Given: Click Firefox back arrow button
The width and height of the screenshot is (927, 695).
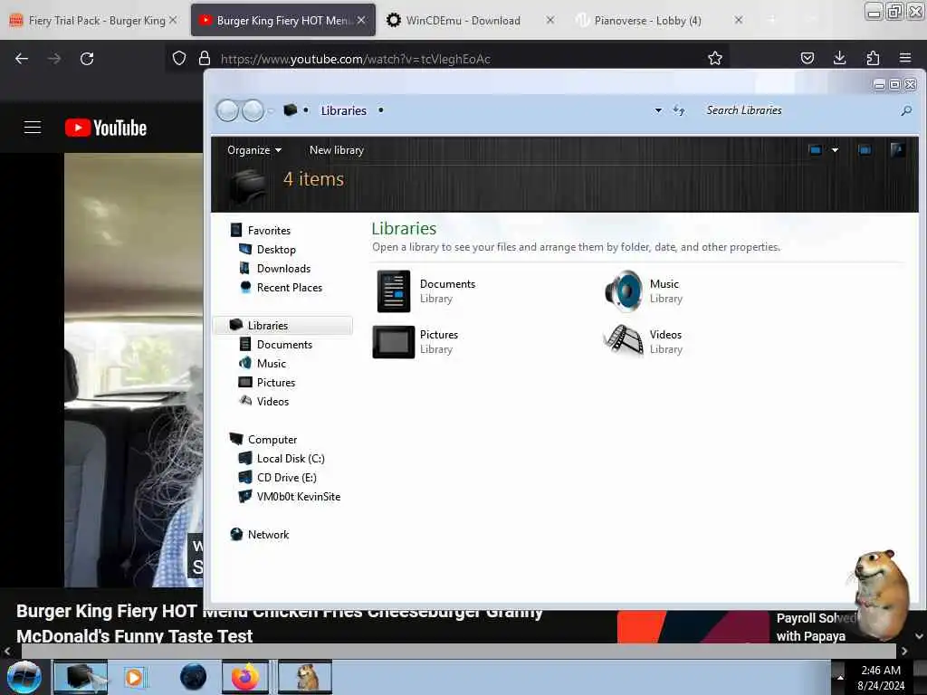Looking at the screenshot, I should pyautogui.click(x=22, y=59).
